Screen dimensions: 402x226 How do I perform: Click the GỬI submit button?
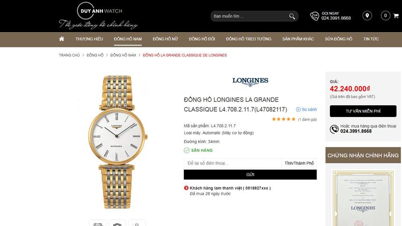[x=250, y=175]
